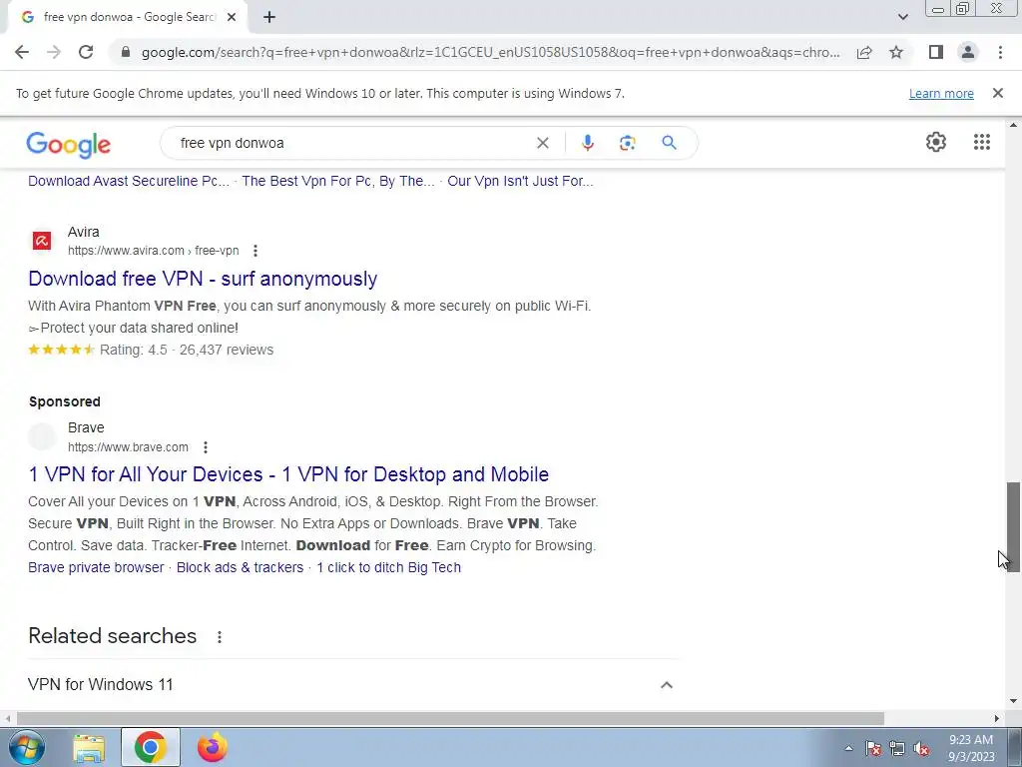Open Windows Explorer from taskbar
The height and width of the screenshot is (767, 1022).
(89, 747)
